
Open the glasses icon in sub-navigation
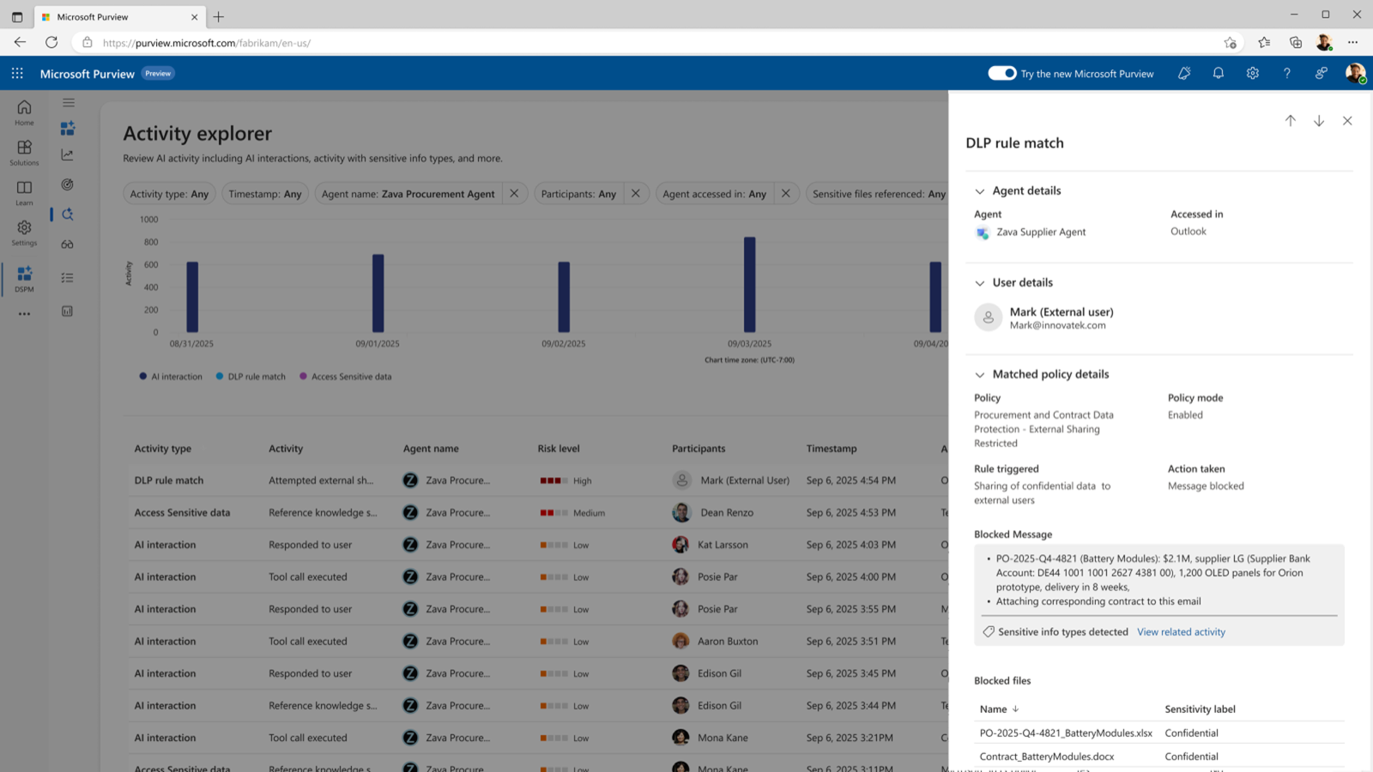(68, 244)
